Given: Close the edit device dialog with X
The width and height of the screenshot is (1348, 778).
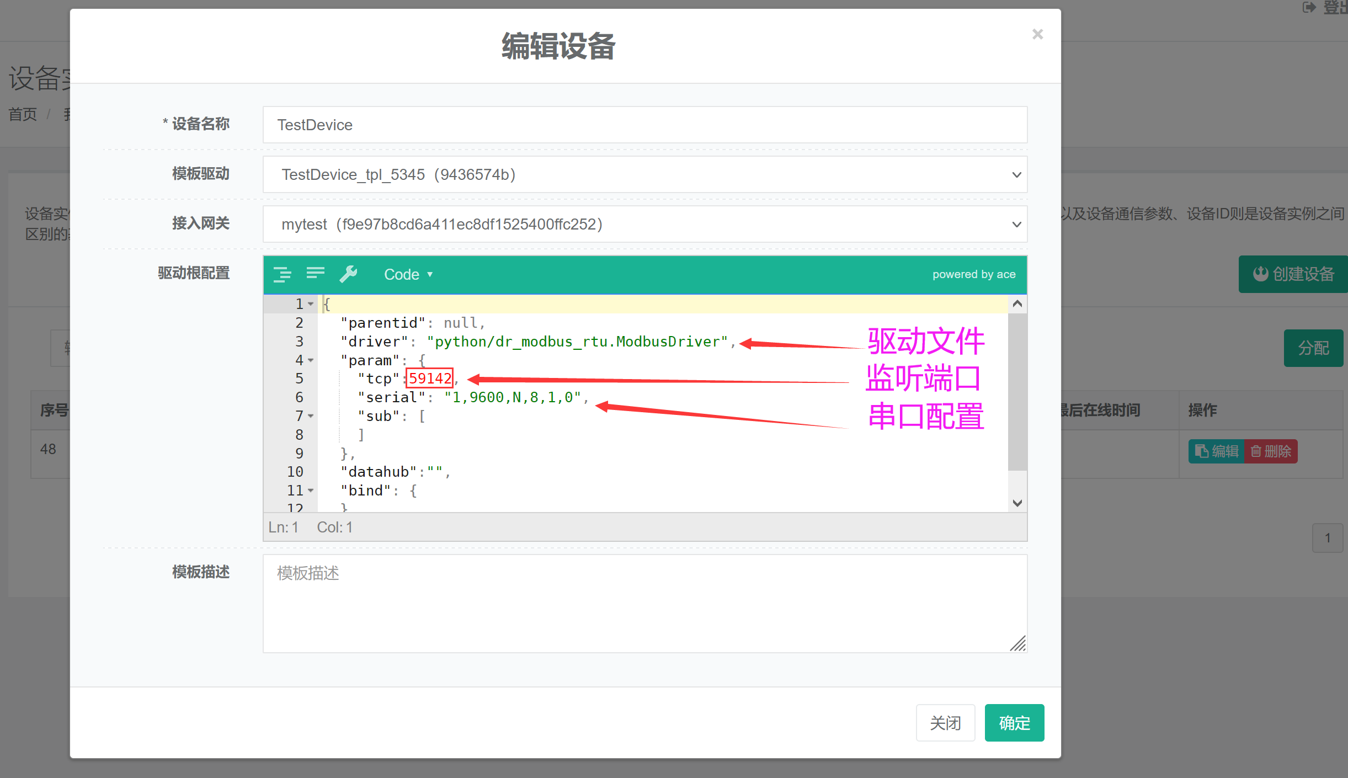Looking at the screenshot, I should tap(1037, 34).
